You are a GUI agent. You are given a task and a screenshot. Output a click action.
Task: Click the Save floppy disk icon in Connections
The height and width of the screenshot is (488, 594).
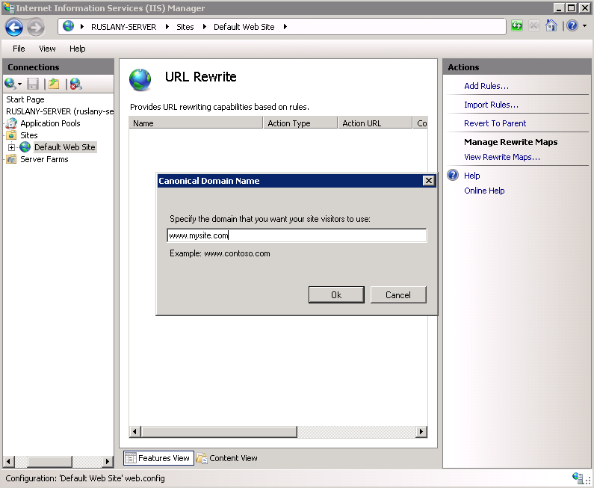(x=33, y=84)
